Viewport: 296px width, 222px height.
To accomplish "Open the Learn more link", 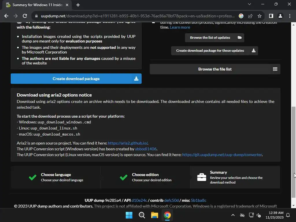I will [180, 27].
